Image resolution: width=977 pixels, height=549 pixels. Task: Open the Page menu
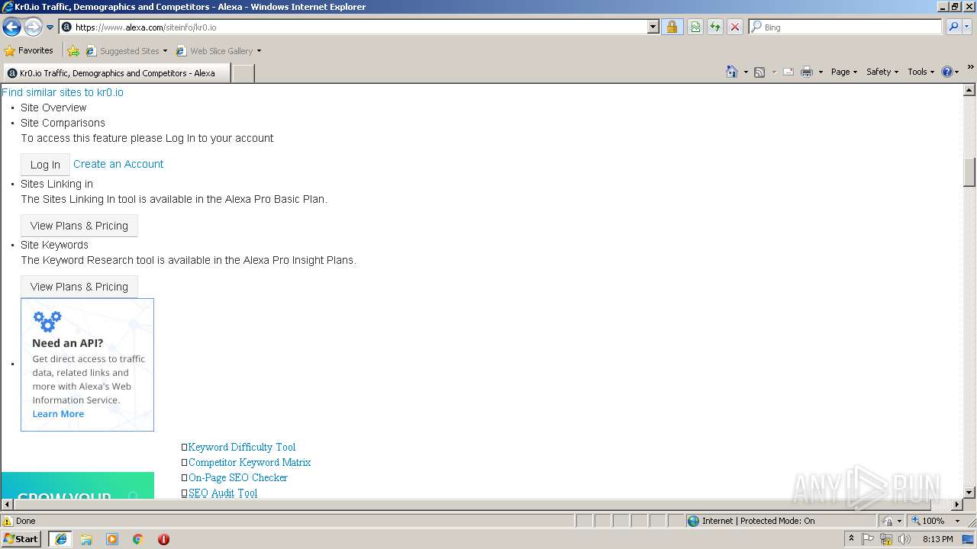(843, 72)
